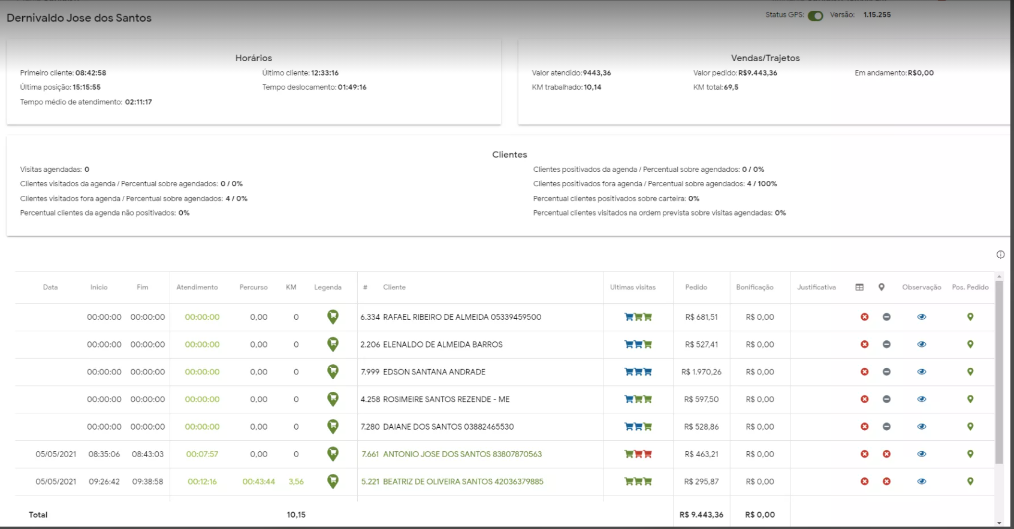Click the info icon above the table
The width and height of the screenshot is (1014, 529).
pos(1000,255)
